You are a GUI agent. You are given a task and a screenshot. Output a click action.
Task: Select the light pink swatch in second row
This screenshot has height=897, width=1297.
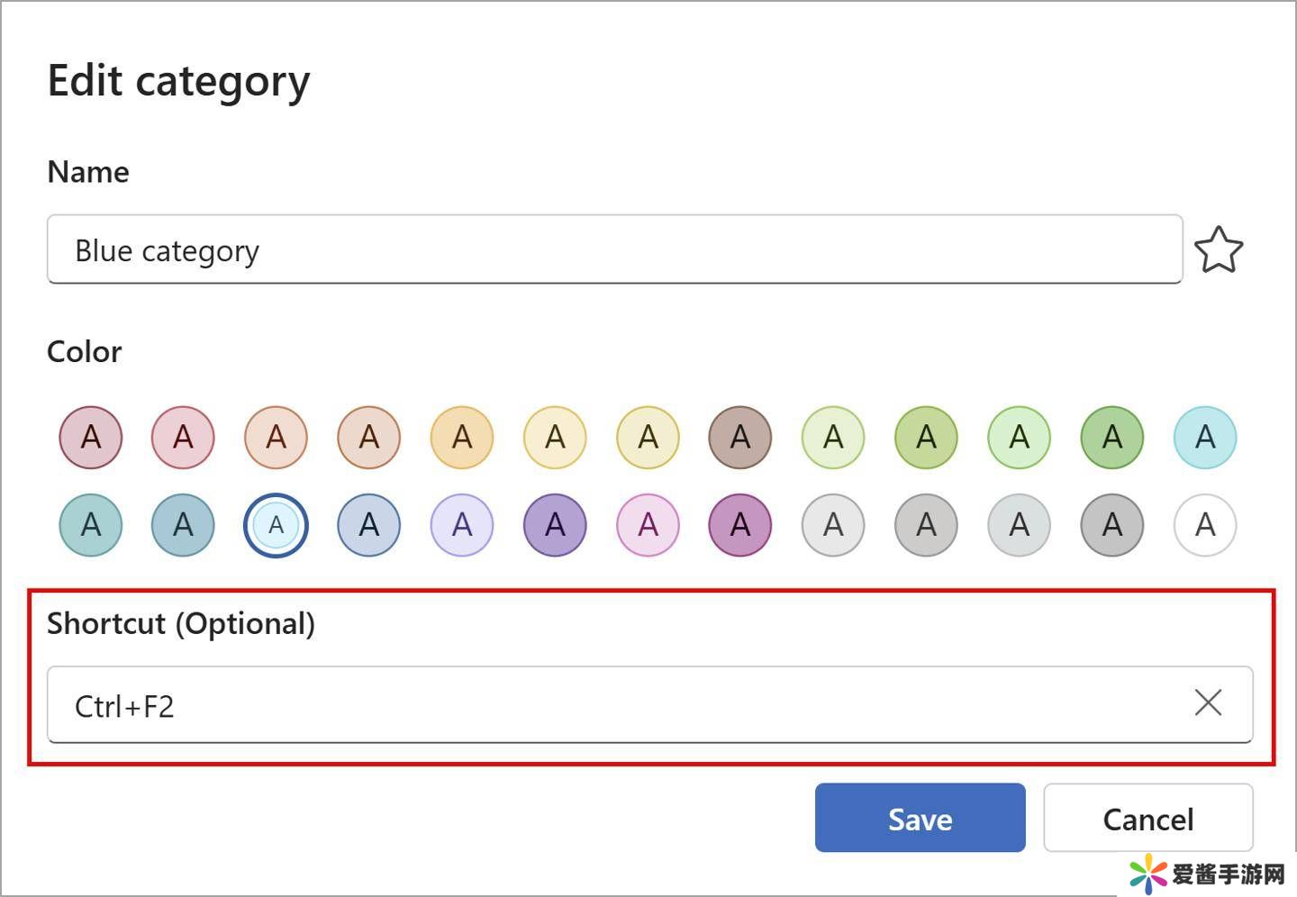tap(648, 525)
